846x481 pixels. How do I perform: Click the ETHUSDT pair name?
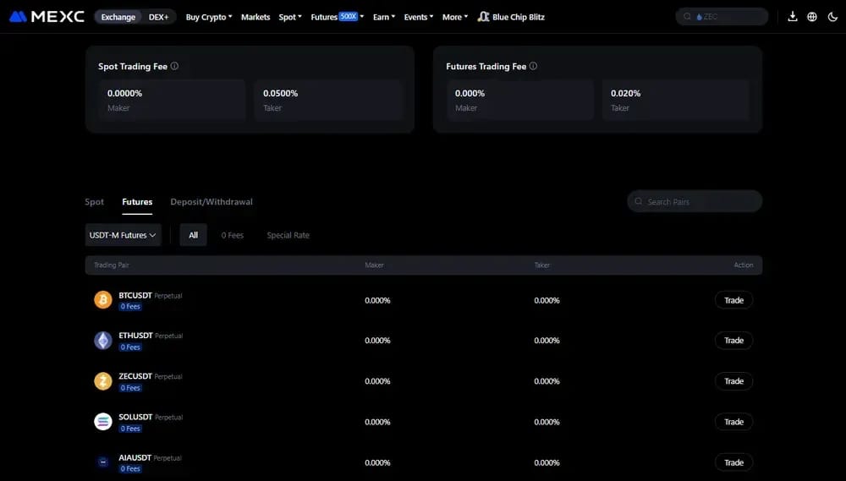pyautogui.click(x=136, y=336)
